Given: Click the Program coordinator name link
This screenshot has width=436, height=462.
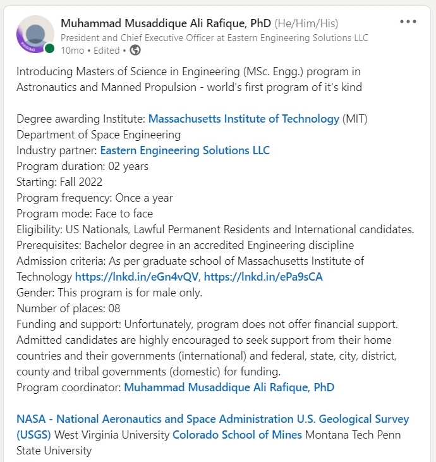Looking at the screenshot, I should point(229,387).
